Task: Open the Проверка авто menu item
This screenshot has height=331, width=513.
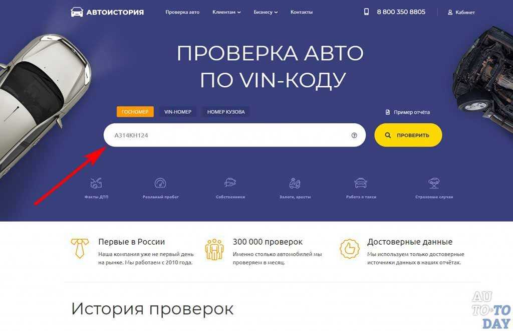Action: [x=182, y=12]
